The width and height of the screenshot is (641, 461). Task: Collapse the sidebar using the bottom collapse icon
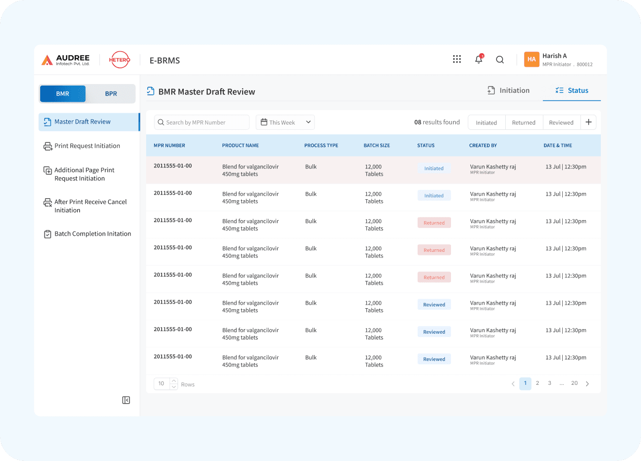126,400
